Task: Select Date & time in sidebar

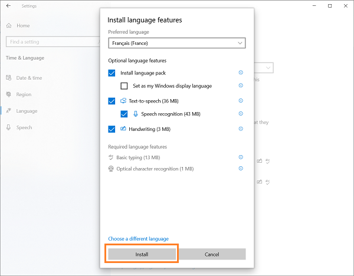Action: click(29, 78)
